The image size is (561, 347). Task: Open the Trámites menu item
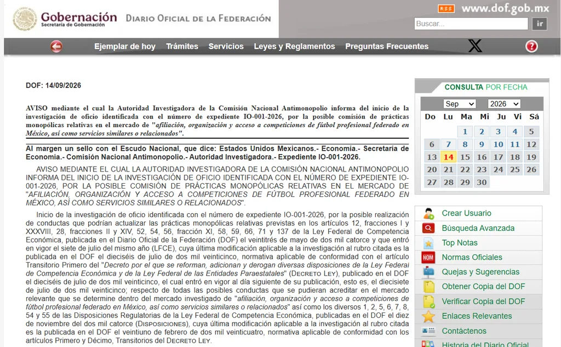(182, 47)
